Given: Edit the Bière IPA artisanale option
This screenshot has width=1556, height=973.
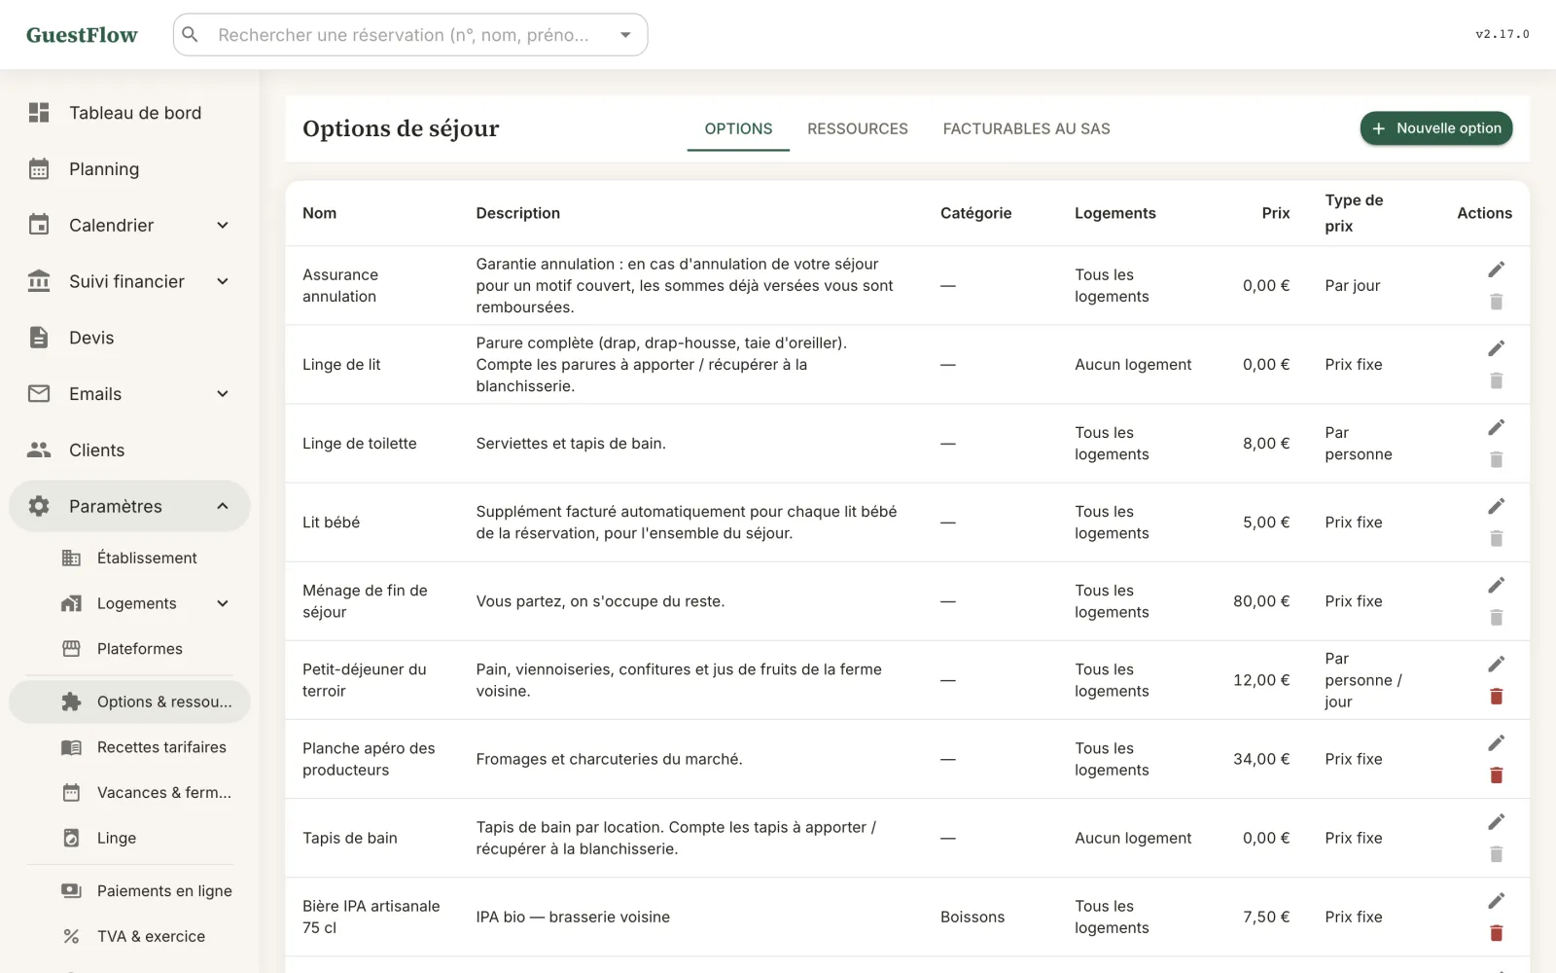Looking at the screenshot, I should (x=1496, y=901).
